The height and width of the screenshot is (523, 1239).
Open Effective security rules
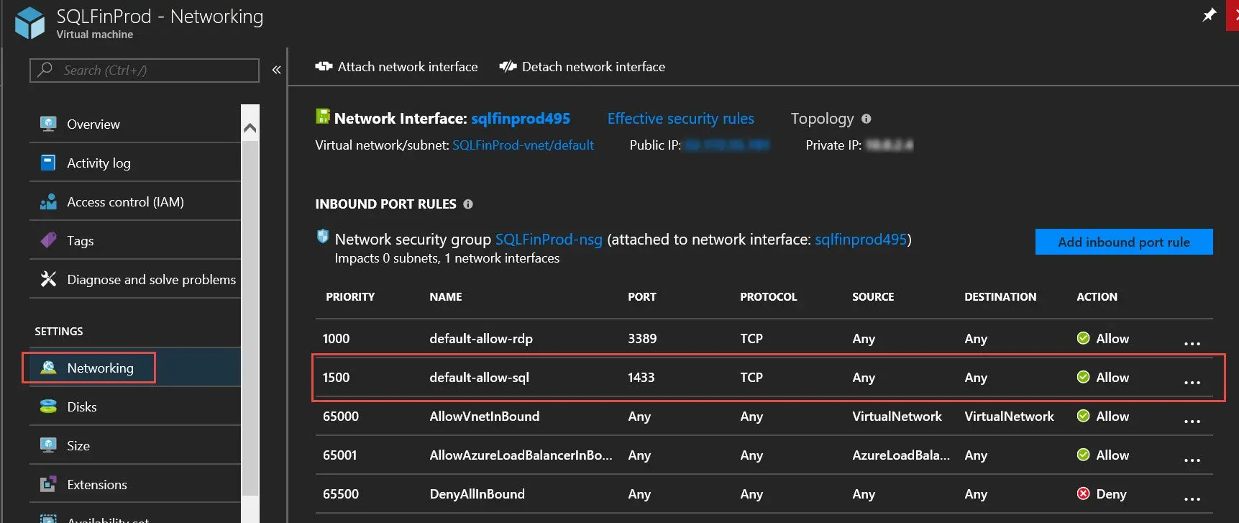(681, 119)
